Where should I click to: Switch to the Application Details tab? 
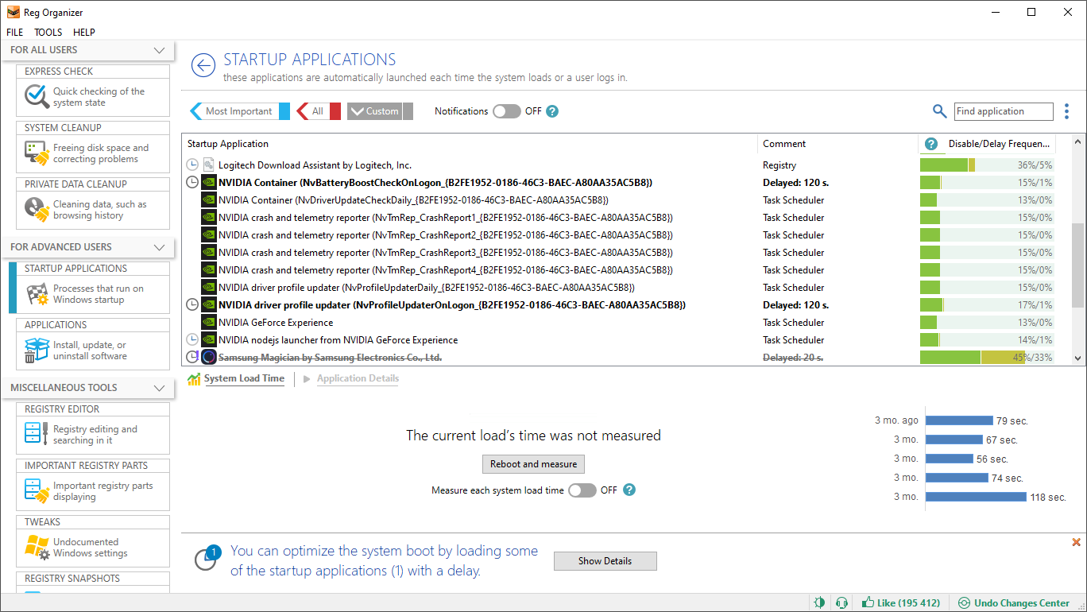(358, 378)
